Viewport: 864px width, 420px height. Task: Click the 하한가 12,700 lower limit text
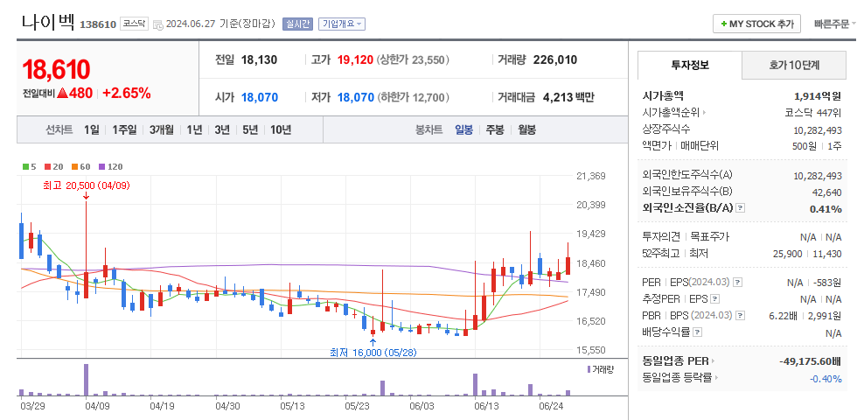tap(414, 97)
